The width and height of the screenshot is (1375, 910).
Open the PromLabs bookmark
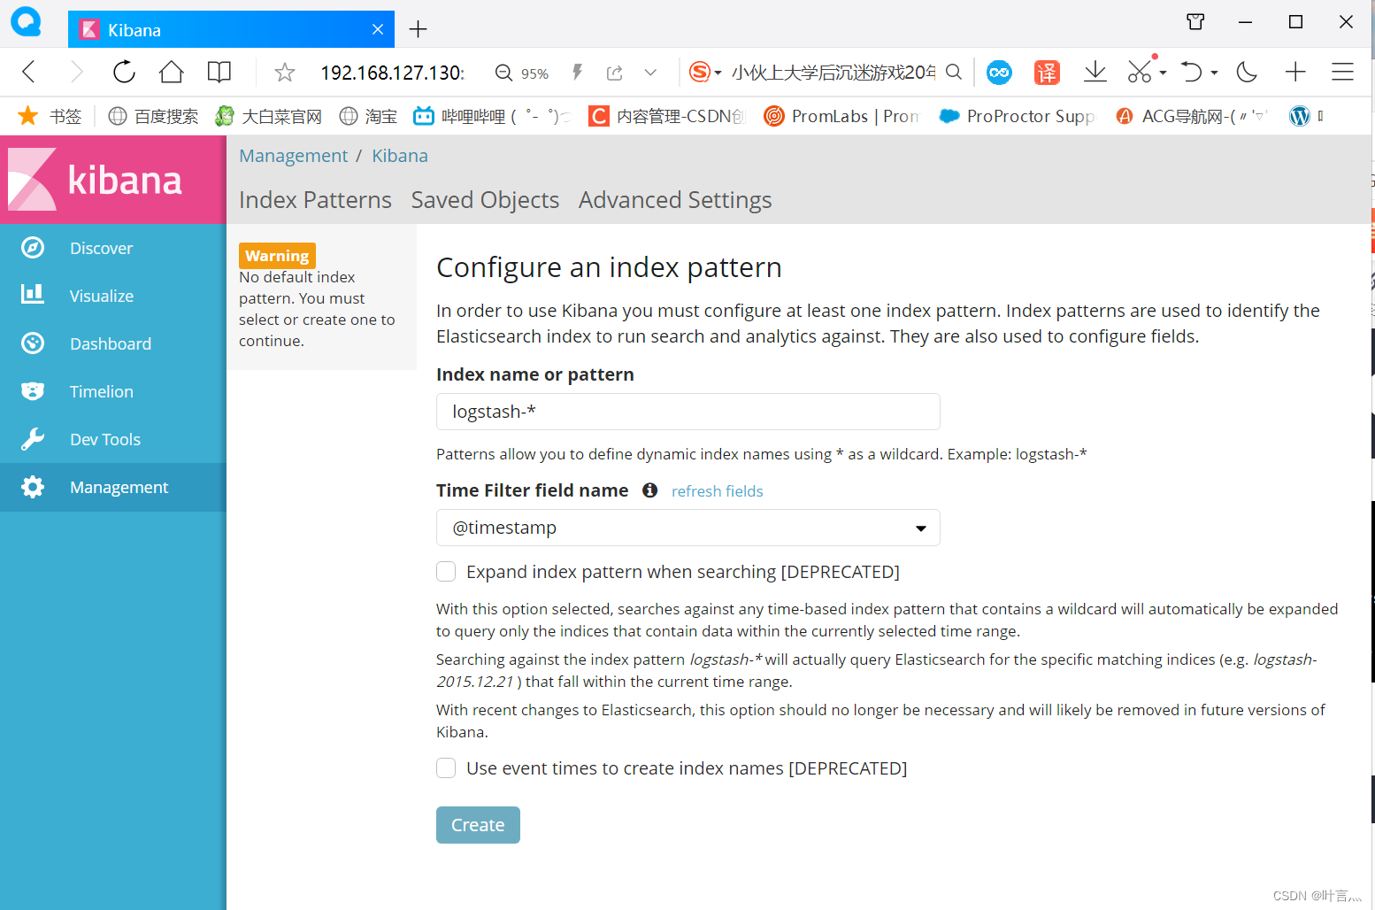[x=841, y=116]
